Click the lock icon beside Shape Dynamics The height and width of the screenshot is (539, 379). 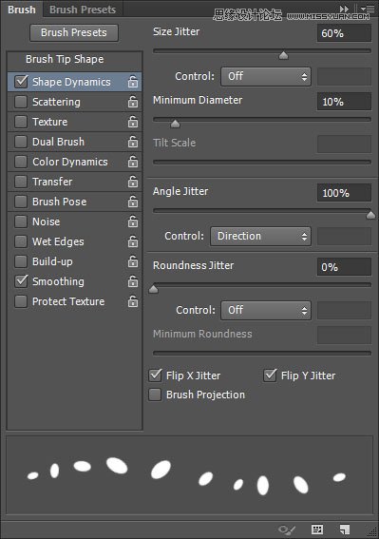(133, 82)
